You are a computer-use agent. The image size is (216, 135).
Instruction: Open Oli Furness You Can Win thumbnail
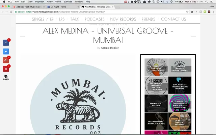pyautogui.click(x=180, y=103)
